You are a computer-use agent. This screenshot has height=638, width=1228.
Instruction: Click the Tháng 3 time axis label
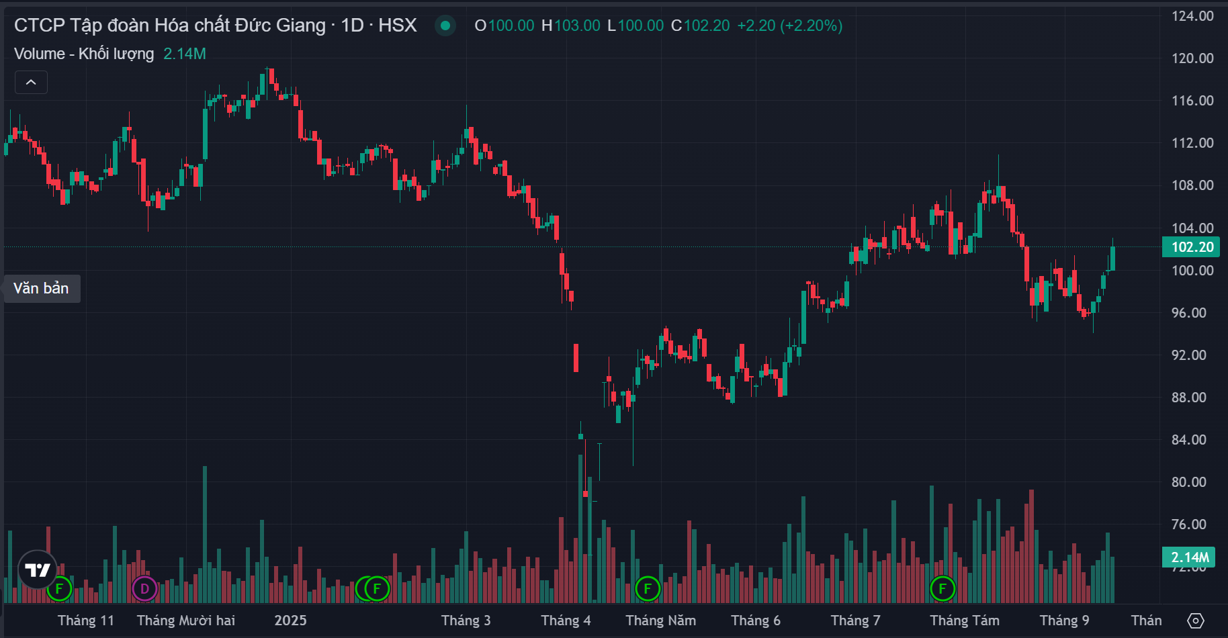pyautogui.click(x=466, y=621)
